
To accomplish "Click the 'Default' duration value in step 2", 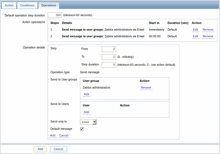I will [172, 36].
